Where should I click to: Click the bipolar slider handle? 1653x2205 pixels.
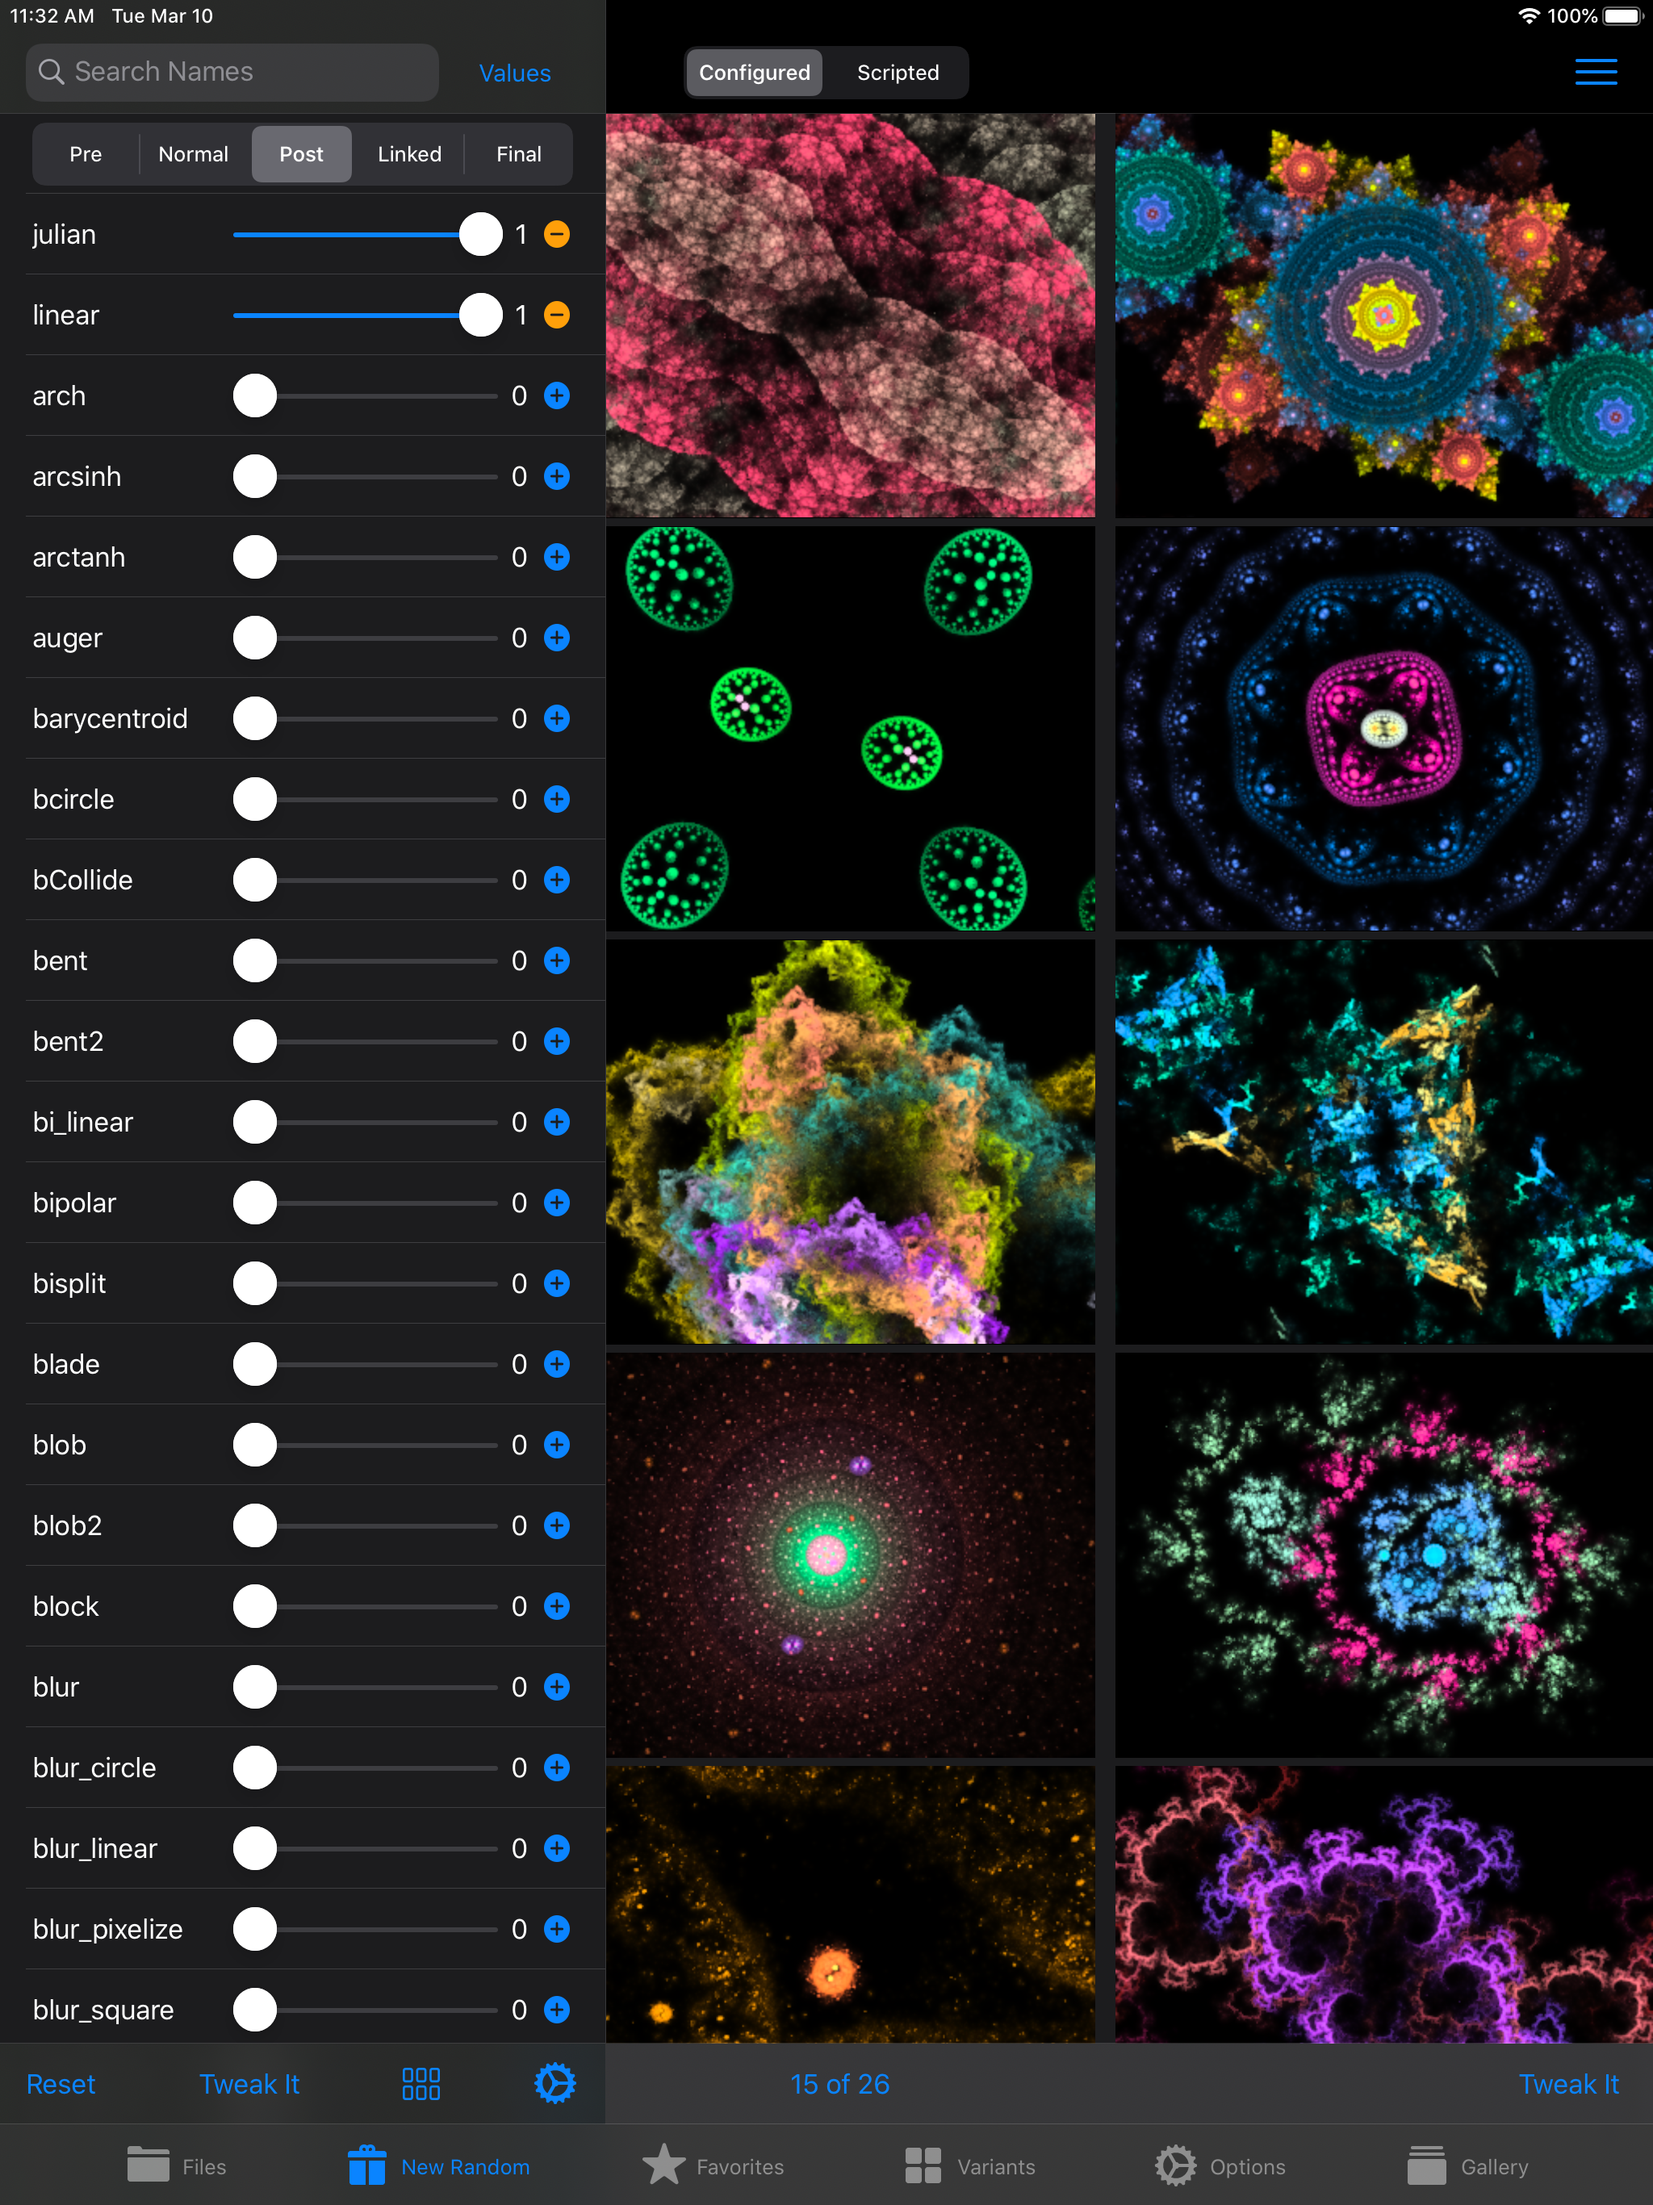255,1203
